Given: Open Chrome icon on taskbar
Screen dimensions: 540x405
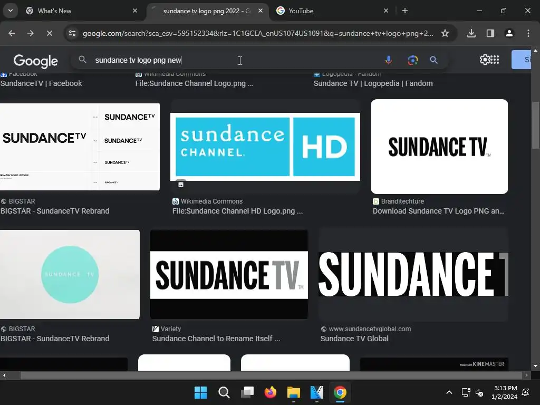Looking at the screenshot, I should click(340, 392).
